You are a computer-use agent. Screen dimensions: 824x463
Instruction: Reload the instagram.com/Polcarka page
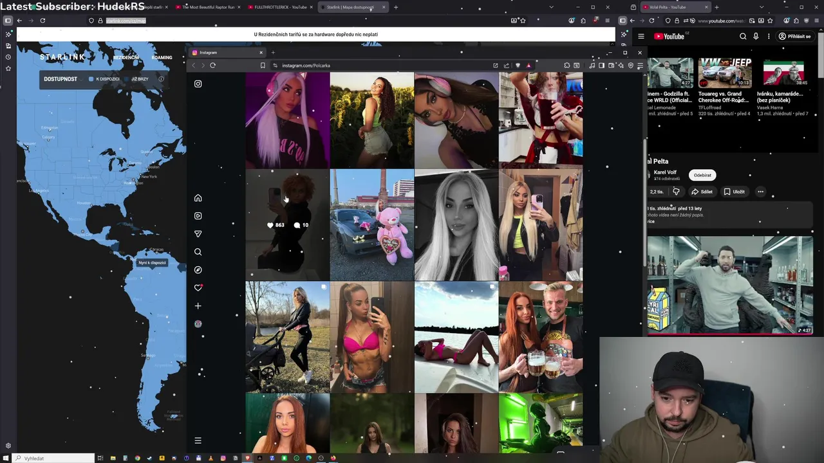pos(212,65)
